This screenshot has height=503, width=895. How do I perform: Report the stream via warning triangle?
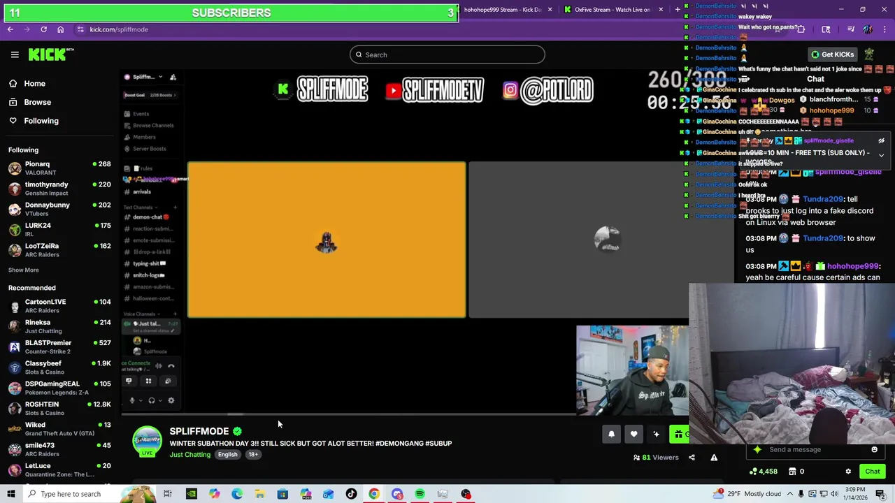714,458
